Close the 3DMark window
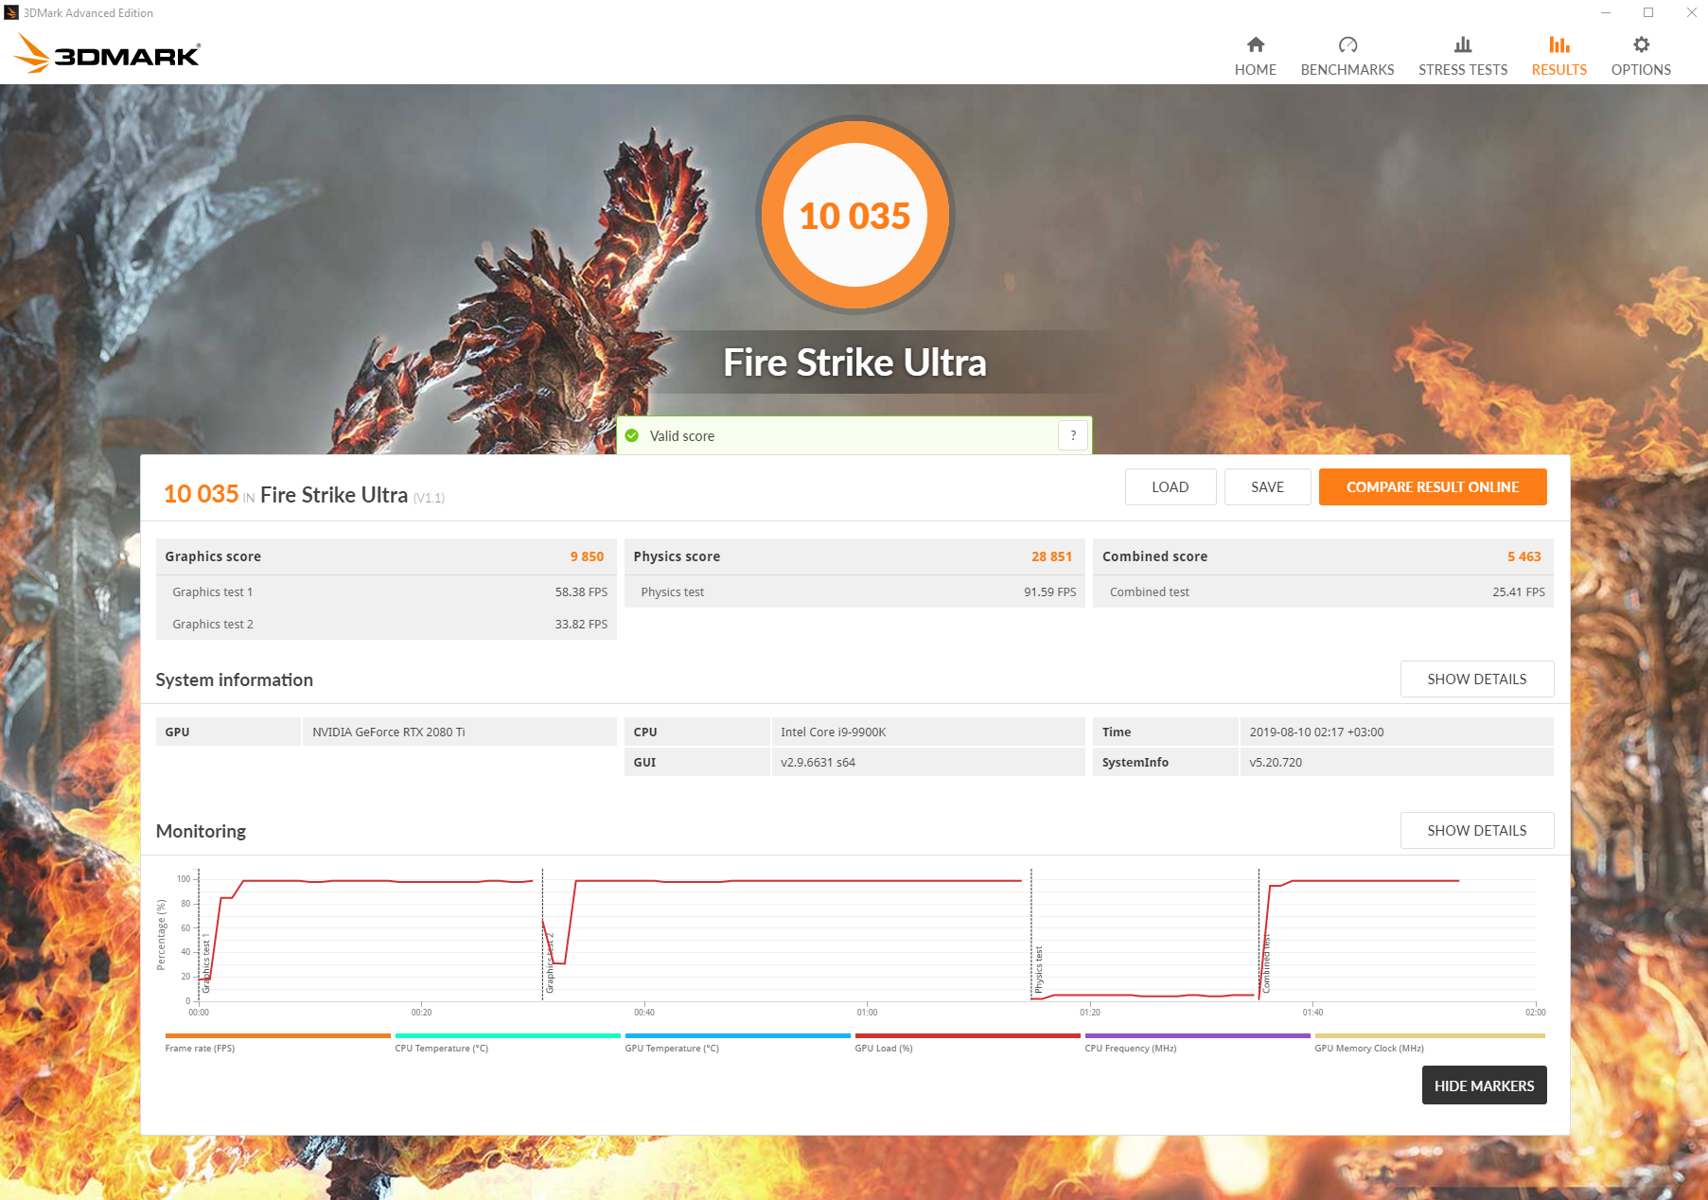 [1690, 12]
